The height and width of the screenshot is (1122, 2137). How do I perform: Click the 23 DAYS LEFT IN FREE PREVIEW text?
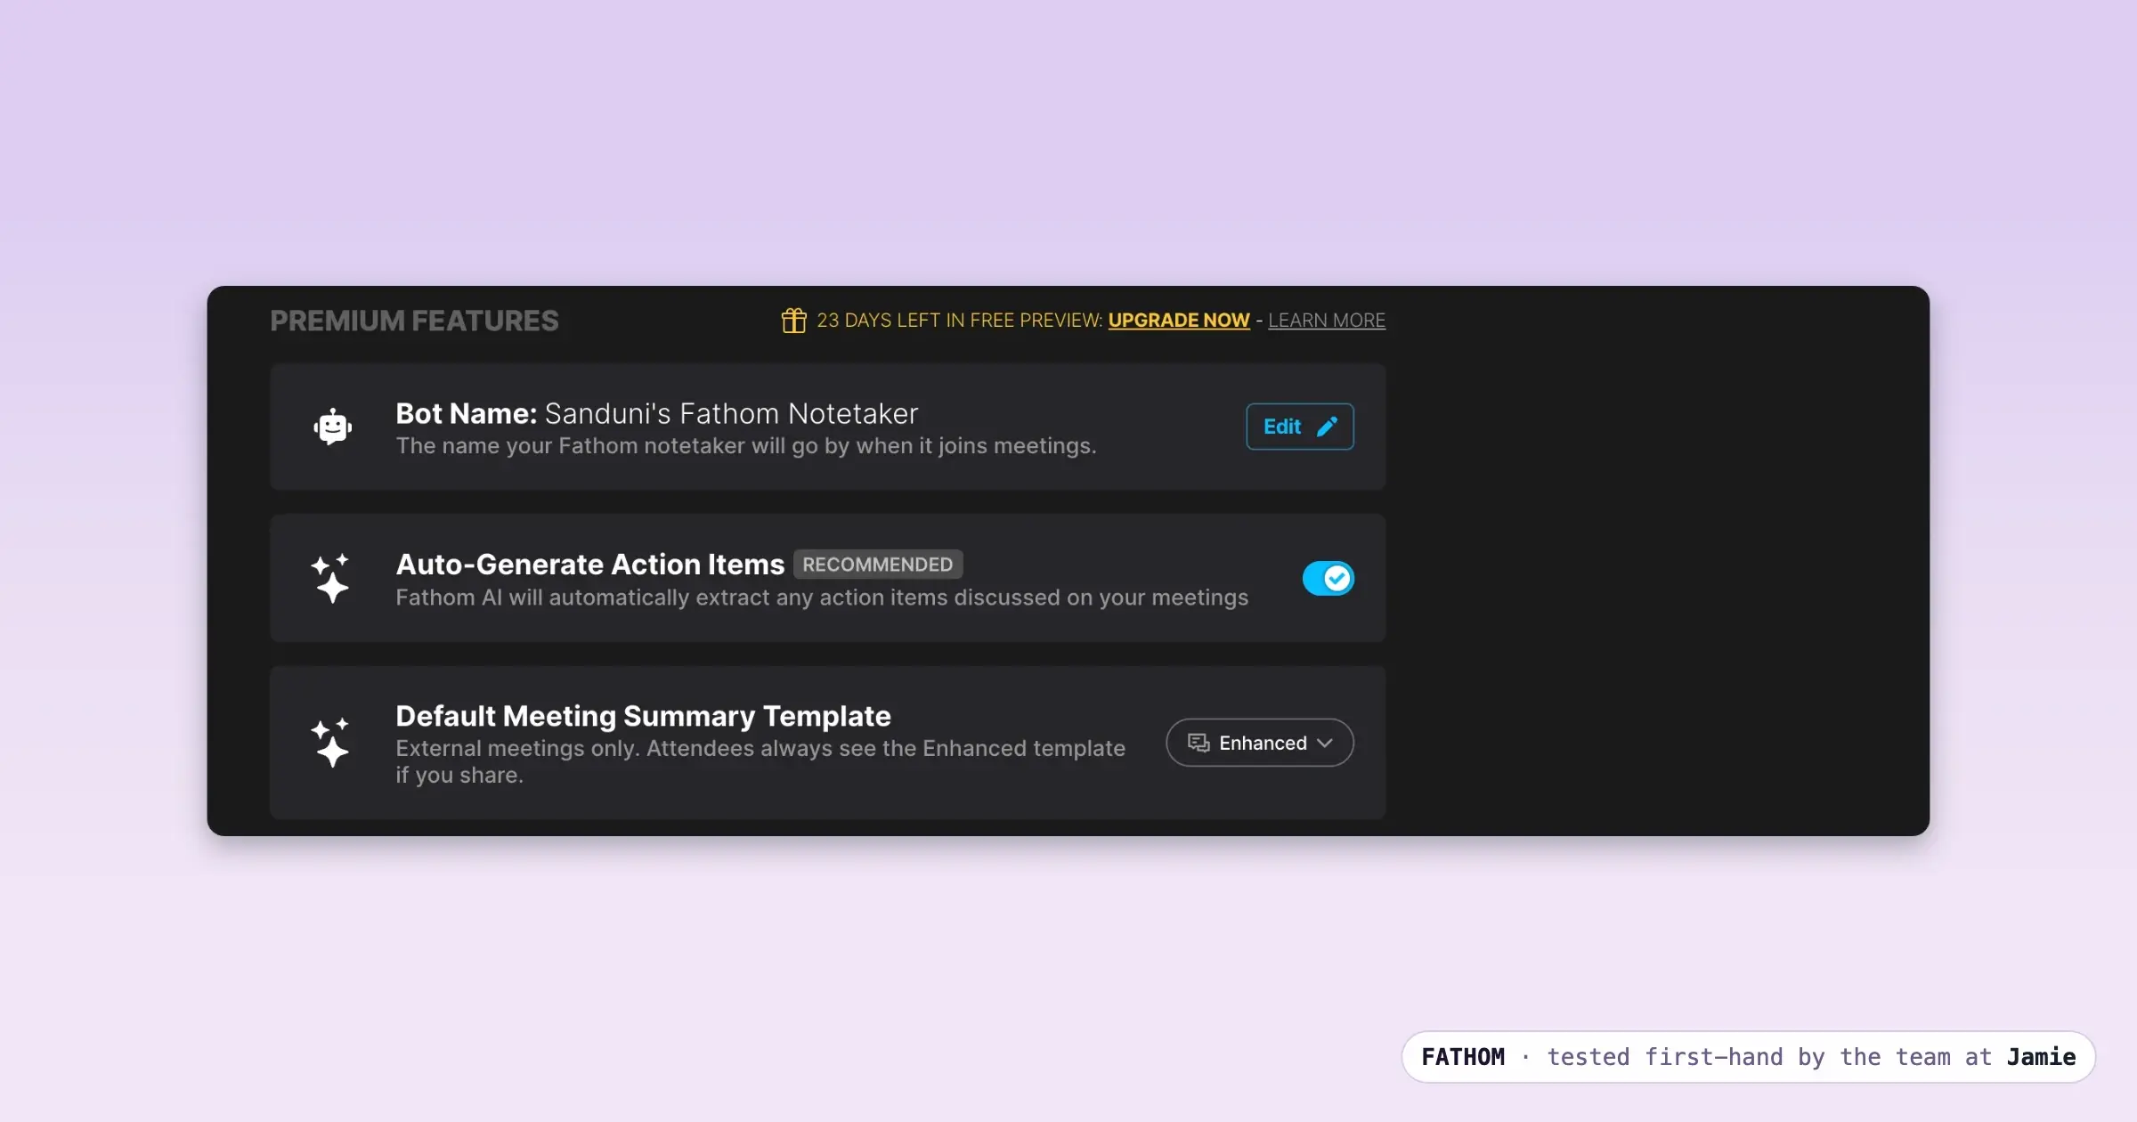tap(959, 321)
